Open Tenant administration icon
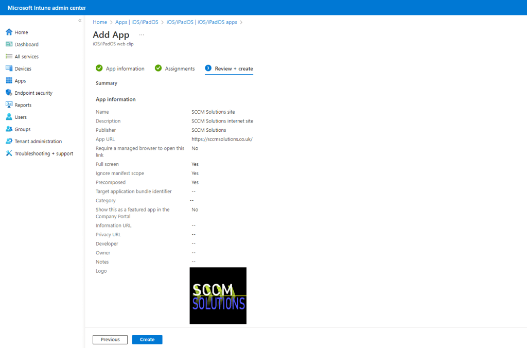Screen dimensions: 527x348 point(9,141)
